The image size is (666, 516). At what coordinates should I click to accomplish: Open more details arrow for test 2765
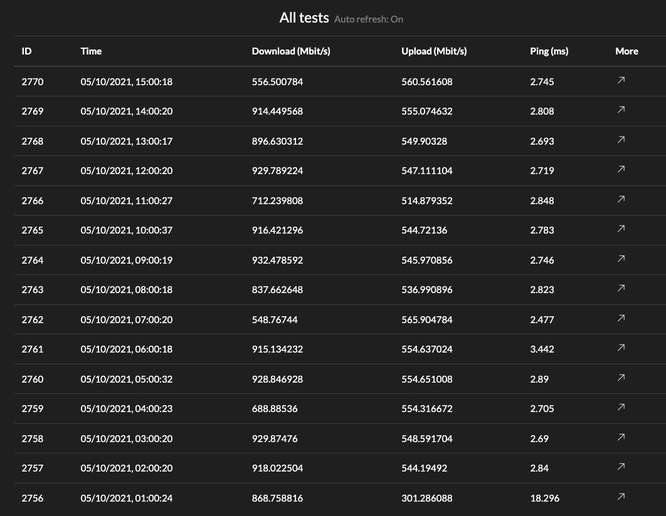[x=621, y=229]
